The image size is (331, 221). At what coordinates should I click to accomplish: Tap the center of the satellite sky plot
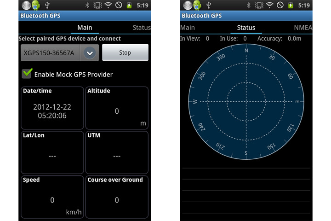[246, 102]
